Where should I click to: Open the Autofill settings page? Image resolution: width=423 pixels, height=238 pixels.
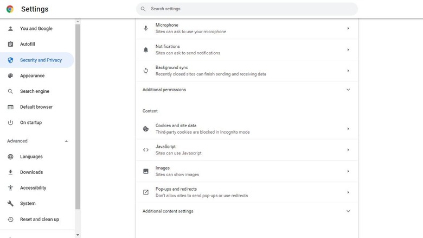[27, 44]
